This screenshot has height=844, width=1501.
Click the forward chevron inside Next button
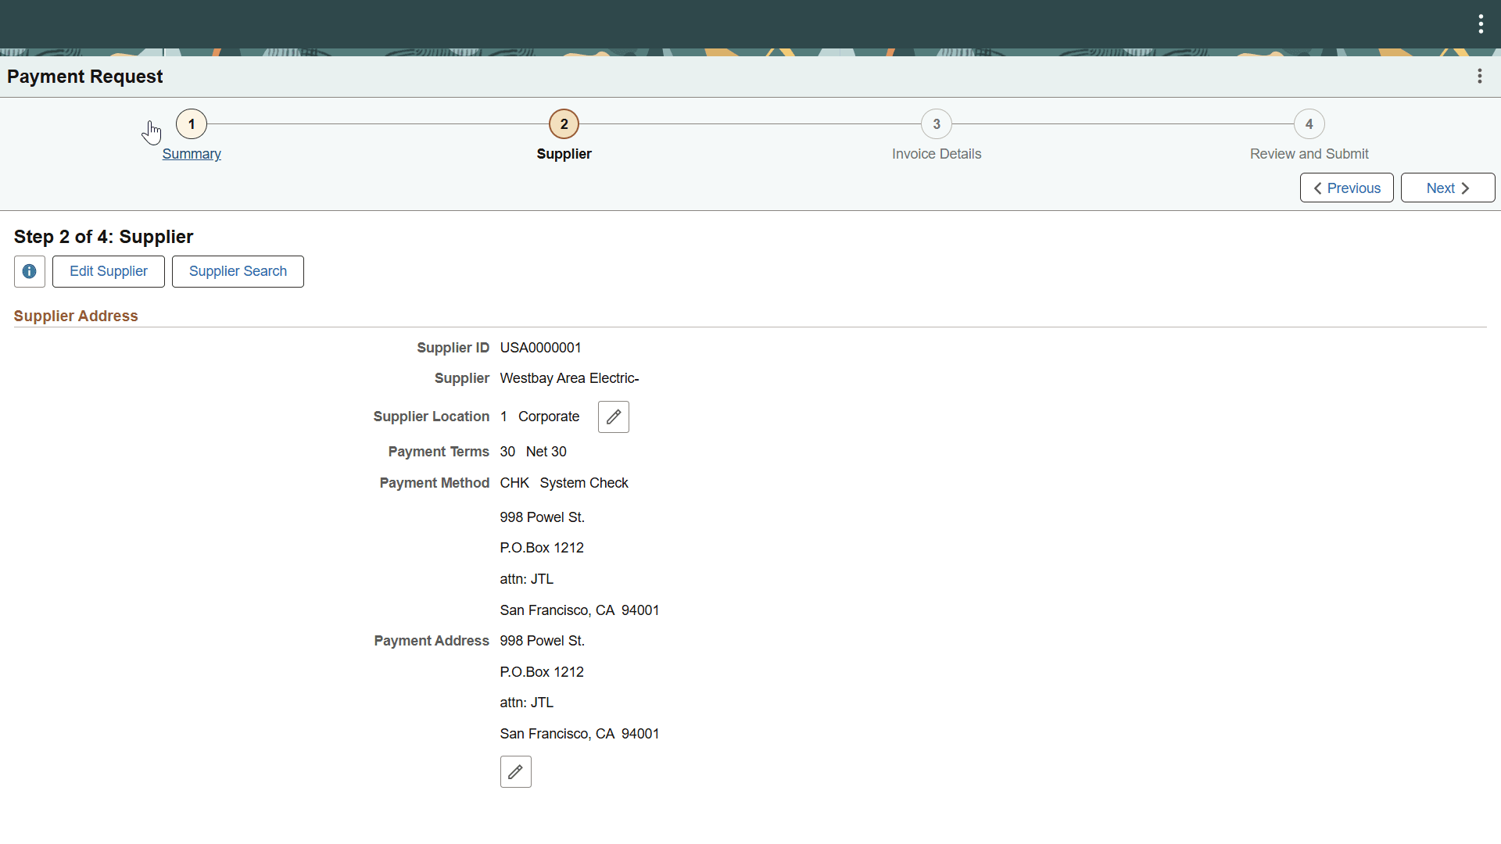[x=1464, y=188]
